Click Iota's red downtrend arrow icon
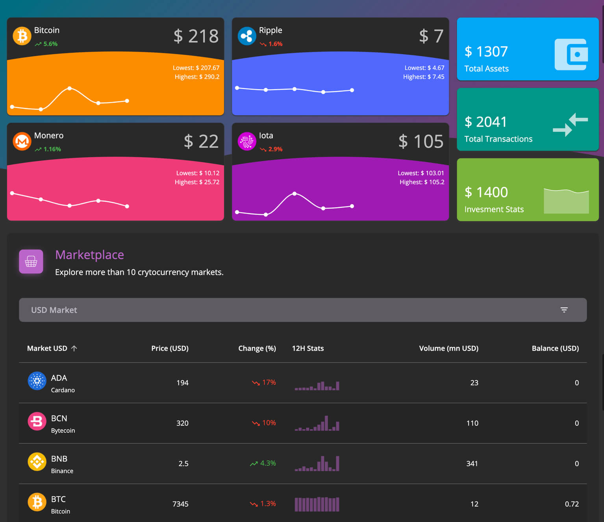Image resolution: width=604 pixels, height=522 pixels. 263,149
